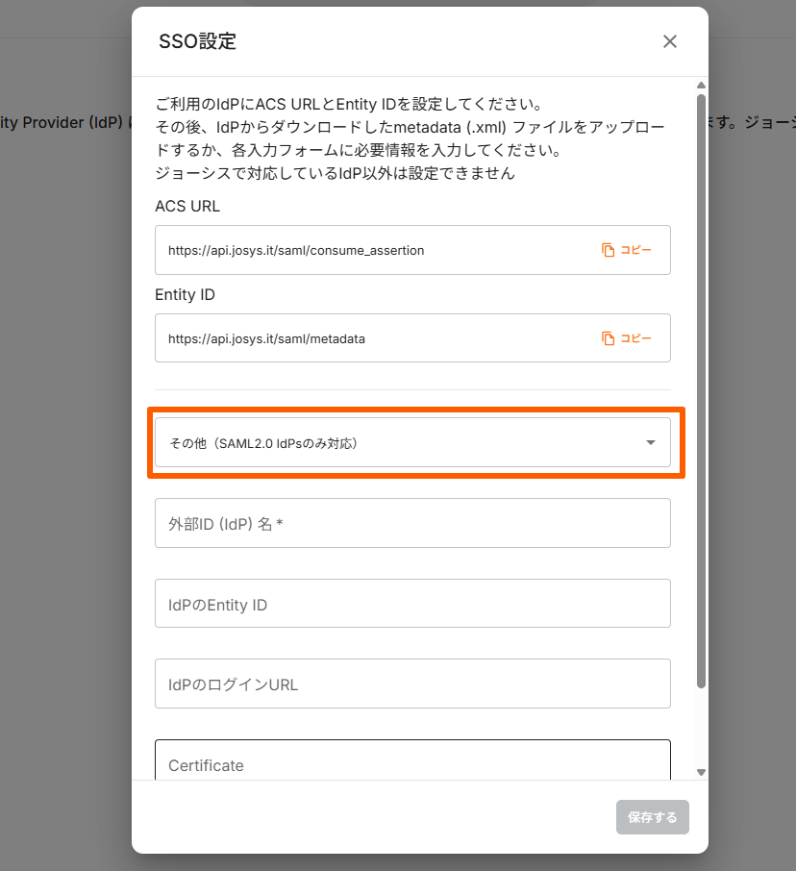Viewport: 796px width, 871px height.
Task: Click the scrollbar up arrow in dialog
Action: pos(701,86)
